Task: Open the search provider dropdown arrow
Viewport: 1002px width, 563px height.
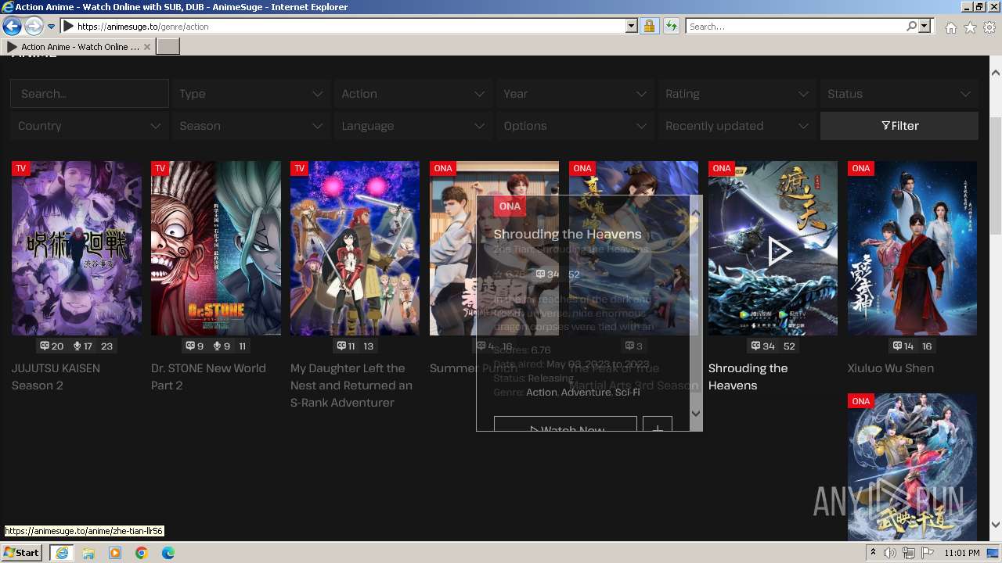Action: point(925,27)
